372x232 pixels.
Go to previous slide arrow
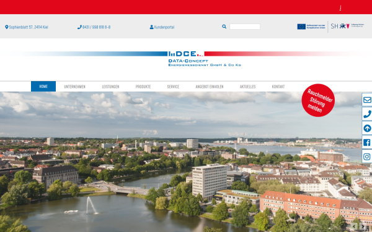coord(354,226)
